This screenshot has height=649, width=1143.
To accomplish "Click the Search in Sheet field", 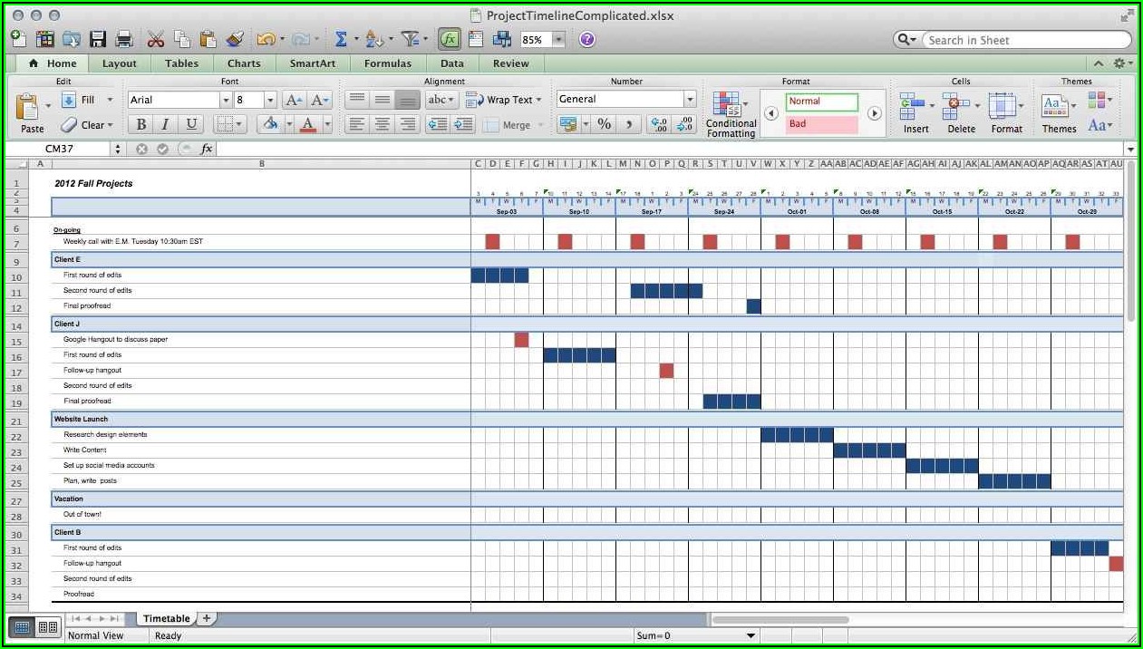I will pos(1024,40).
